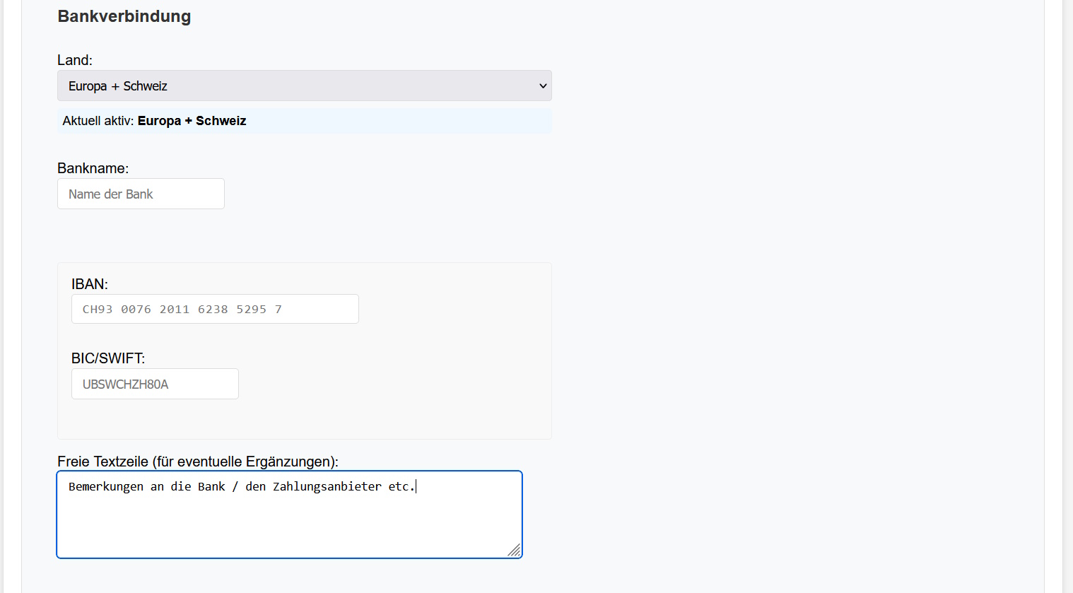1073x593 pixels.
Task: Click the 'IBAN:' label
Action: click(89, 285)
